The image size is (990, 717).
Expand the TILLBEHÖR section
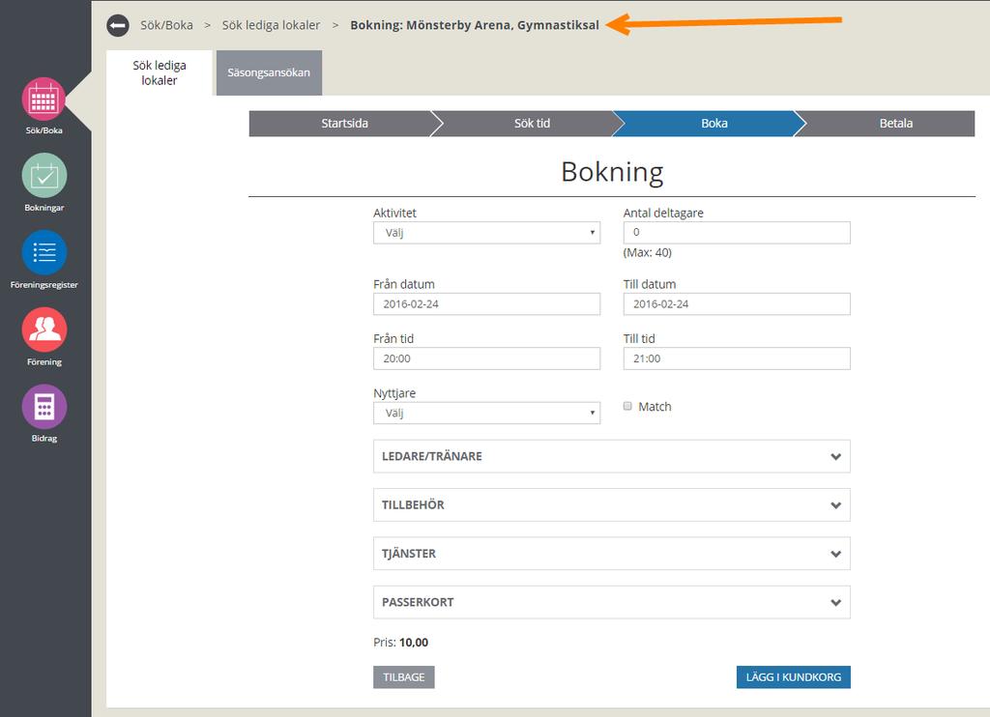click(x=612, y=505)
